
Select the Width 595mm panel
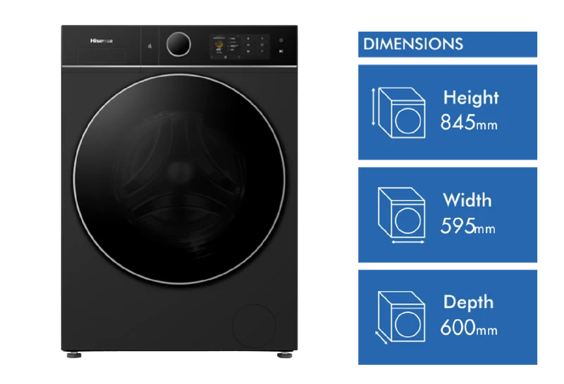(x=448, y=215)
